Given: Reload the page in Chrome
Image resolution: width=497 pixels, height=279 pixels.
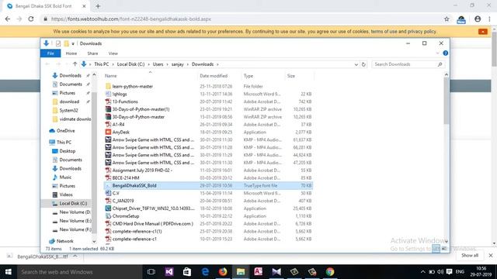Looking at the screenshot, I should point(31,19).
